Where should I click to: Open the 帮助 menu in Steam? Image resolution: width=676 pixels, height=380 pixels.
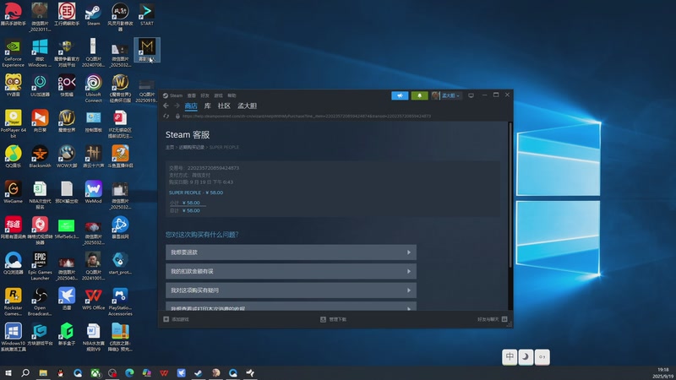point(232,95)
